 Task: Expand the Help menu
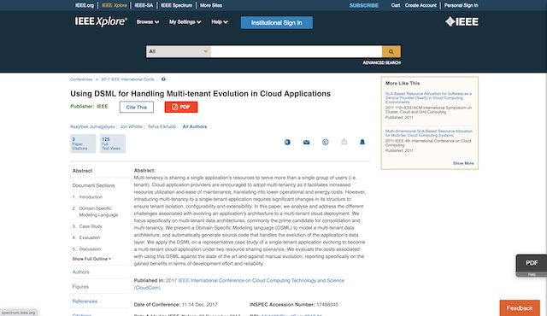[220, 22]
